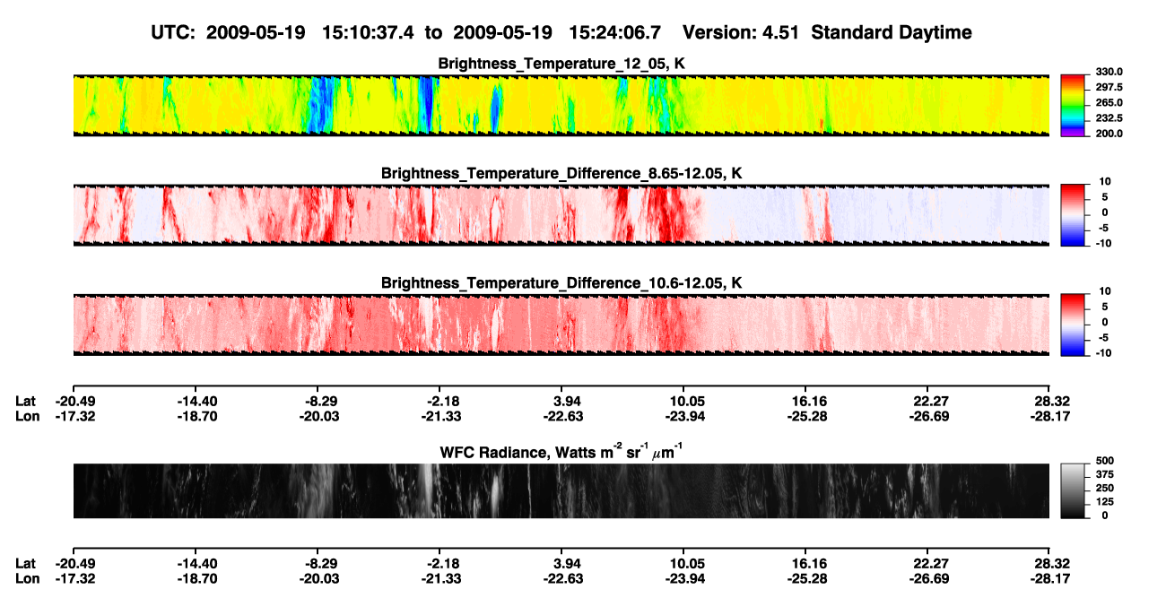Click the Brightness_Temperature_Difference_10.6-12.05 panel title
Viewport: 1166px width, 598px height.
coord(561,283)
